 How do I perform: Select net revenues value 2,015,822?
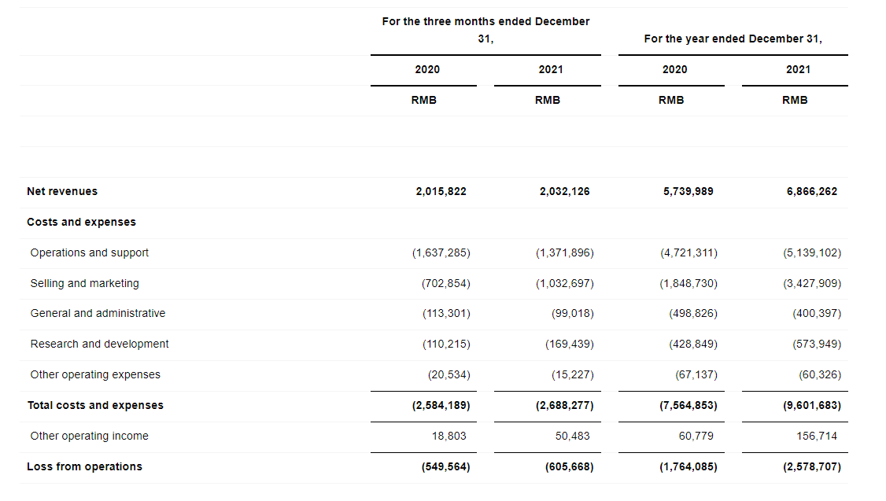441,191
